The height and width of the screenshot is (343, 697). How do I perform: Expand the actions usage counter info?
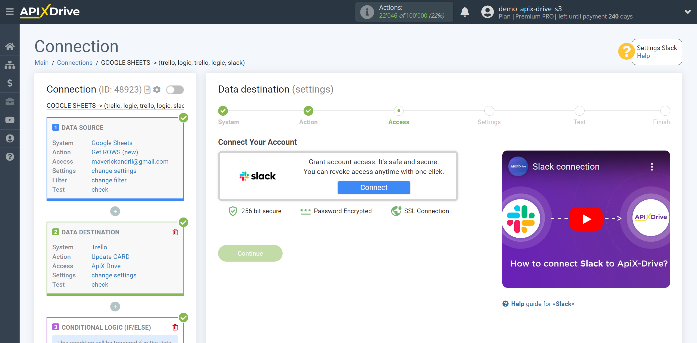coord(366,12)
